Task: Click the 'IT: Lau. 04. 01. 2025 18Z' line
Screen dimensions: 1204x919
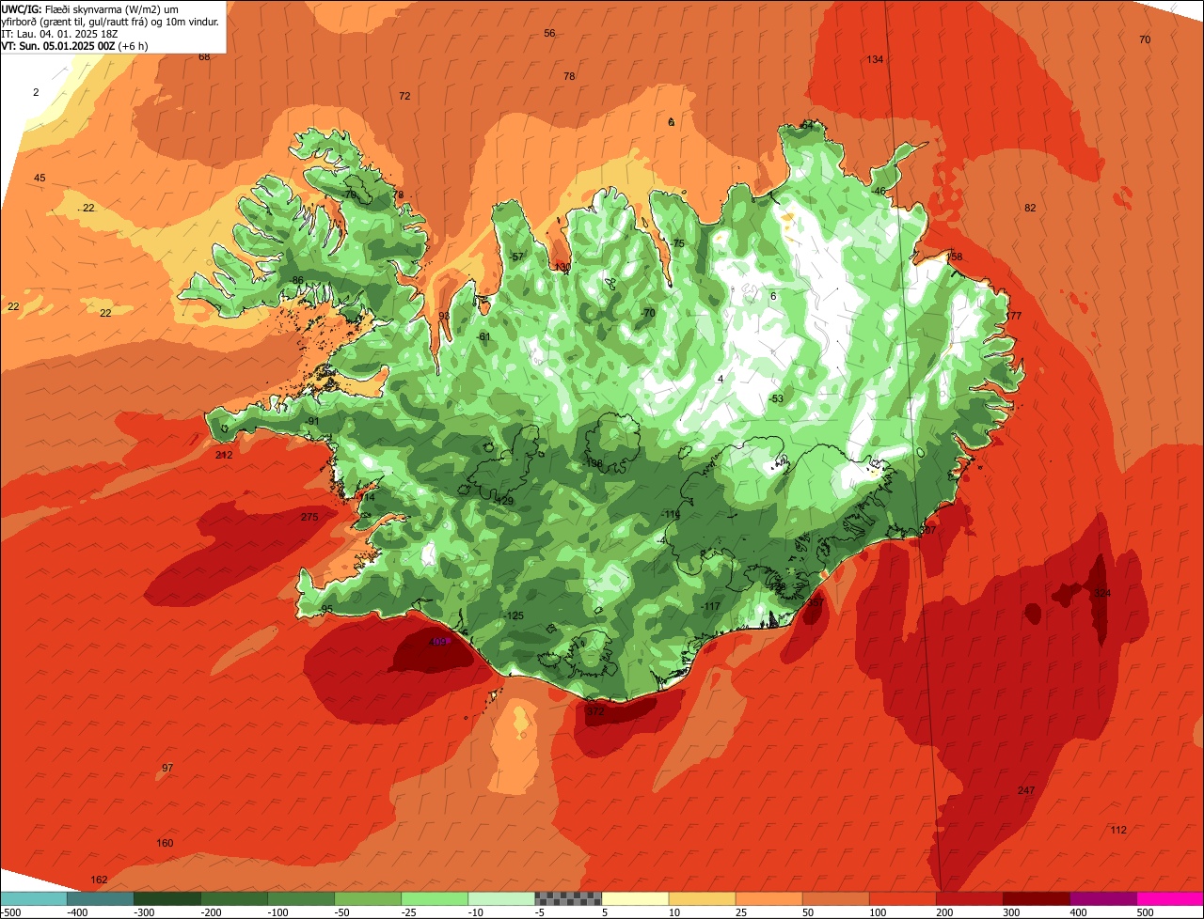Action: click(59, 33)
